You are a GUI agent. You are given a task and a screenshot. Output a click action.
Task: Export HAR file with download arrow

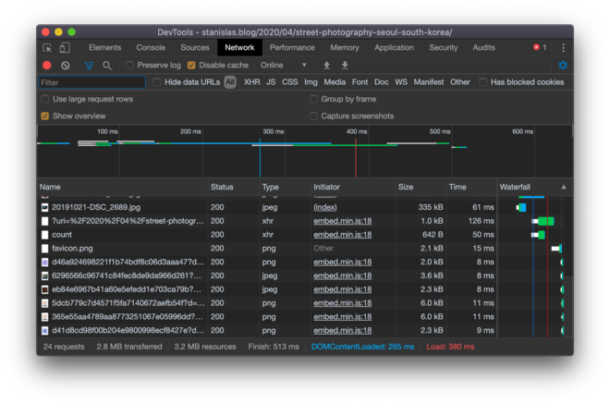[345, 66]
